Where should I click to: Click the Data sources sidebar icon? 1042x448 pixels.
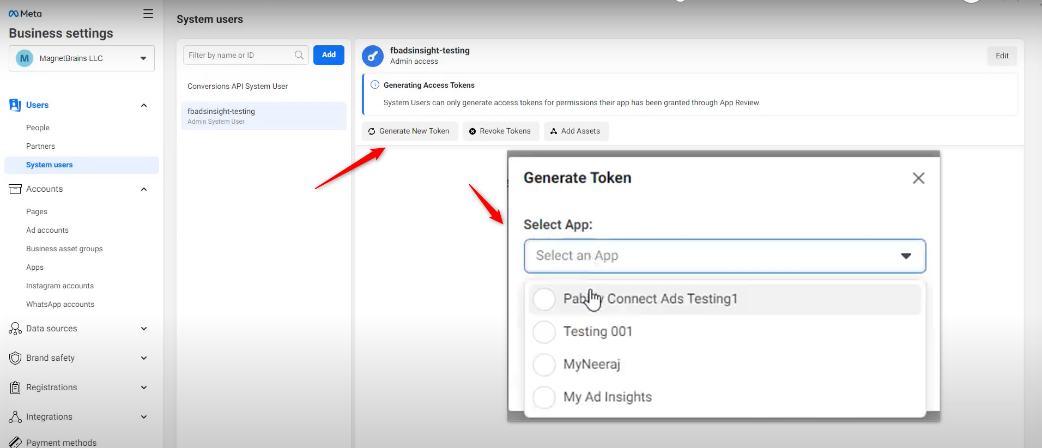click(15, 329)
